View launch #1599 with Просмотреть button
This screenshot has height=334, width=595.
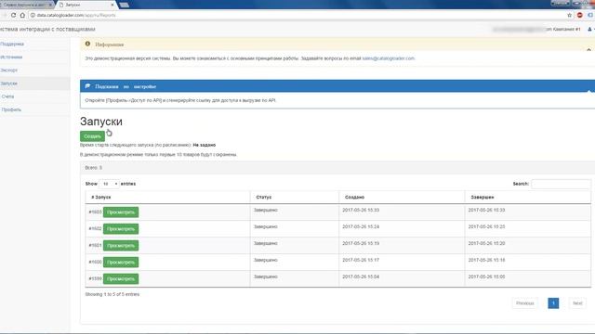click(x=121, y=278)
